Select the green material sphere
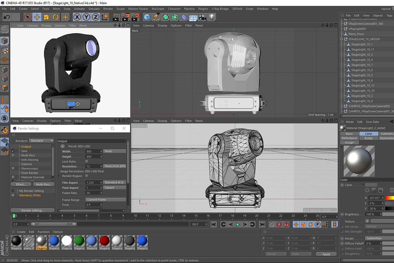Image resolution: width=394 pixels, height=263 pixels. click(x=79, y=241)
